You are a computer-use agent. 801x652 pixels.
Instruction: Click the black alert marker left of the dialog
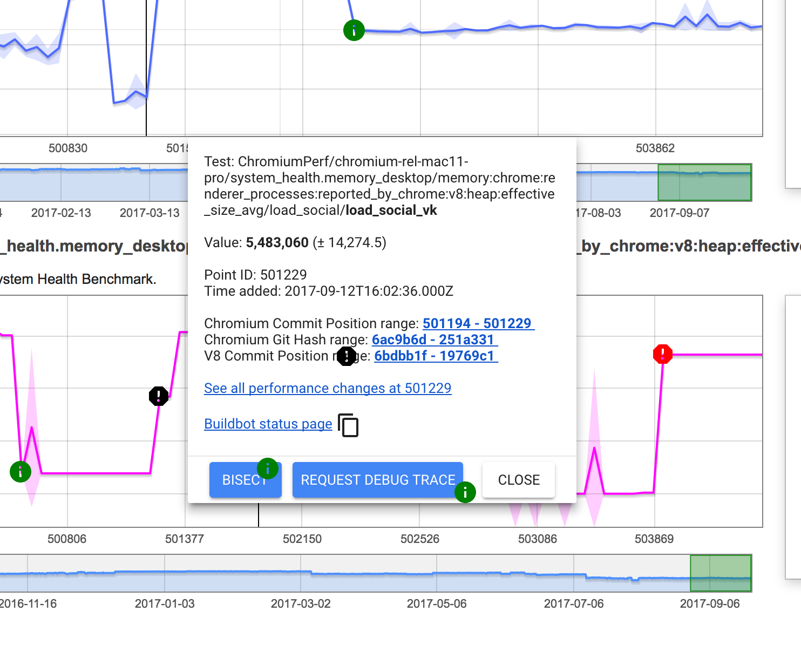coord(158,396)
